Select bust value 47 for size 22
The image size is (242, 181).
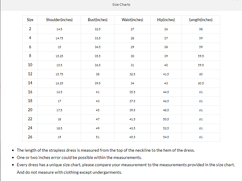97,119
